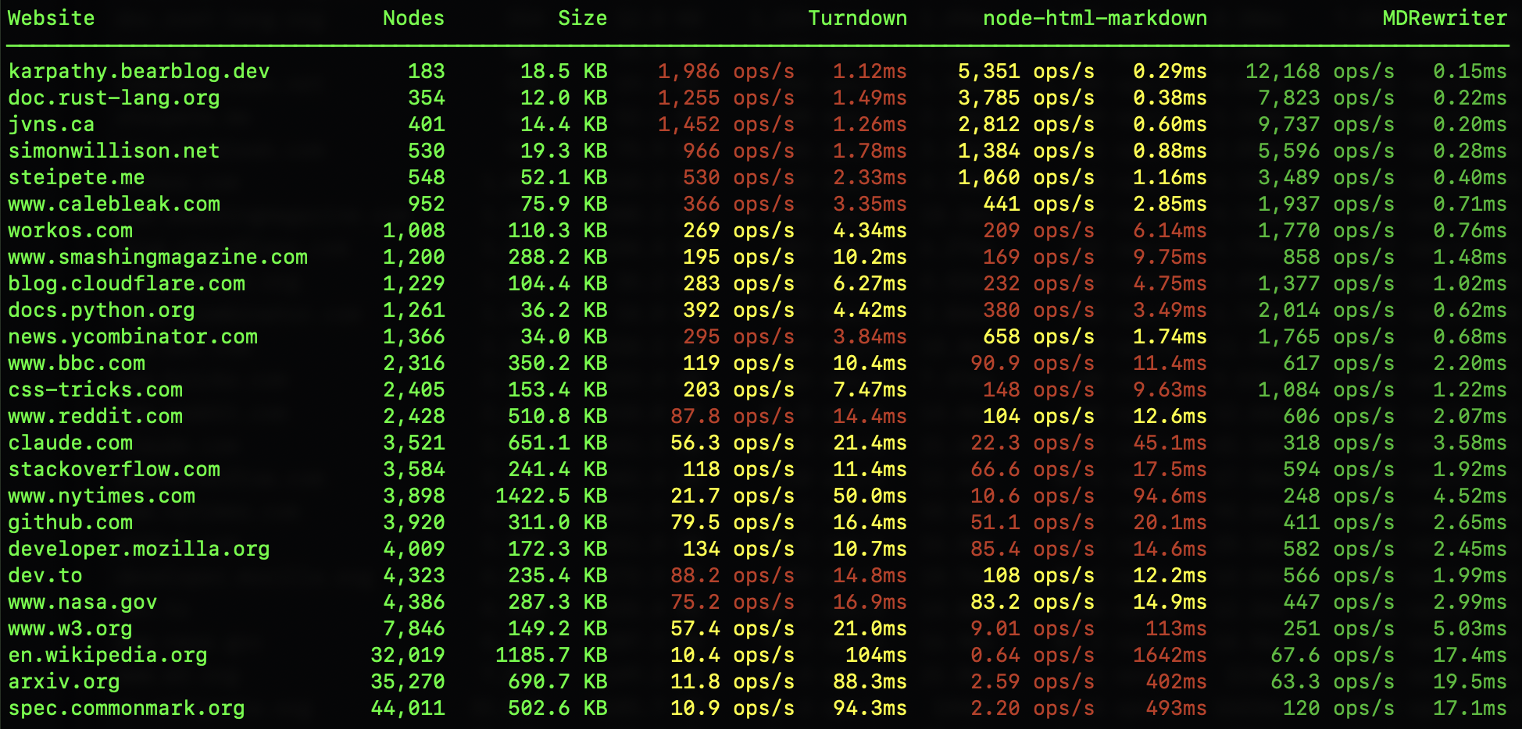The height and width of the screenshot is (729, 1522).
Task: Click the Turndown column header
Action: tap(858, 18)
